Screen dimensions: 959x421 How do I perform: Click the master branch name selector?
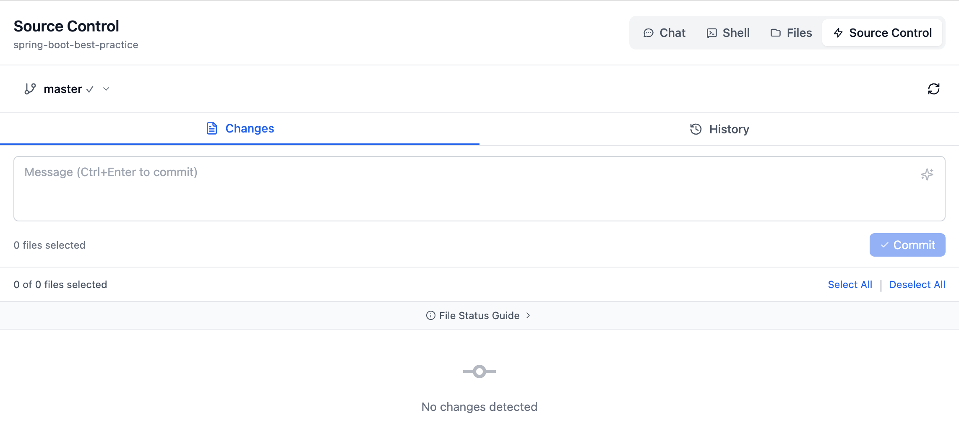point(63,89)
